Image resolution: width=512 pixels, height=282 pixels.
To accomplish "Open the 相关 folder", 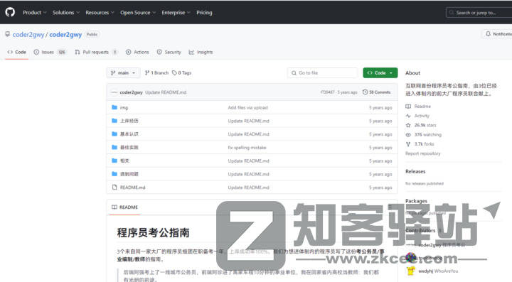I will tap(124, 161).
